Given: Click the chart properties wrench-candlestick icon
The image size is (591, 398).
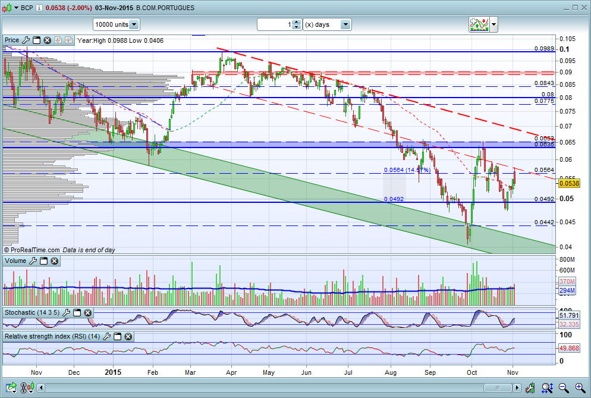Looking at the screenshot, I should 531,387.
